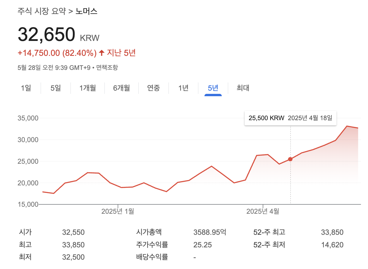Click the red data point on chart
The width and height of the screenshot is (368, 269).
(290, 159)
